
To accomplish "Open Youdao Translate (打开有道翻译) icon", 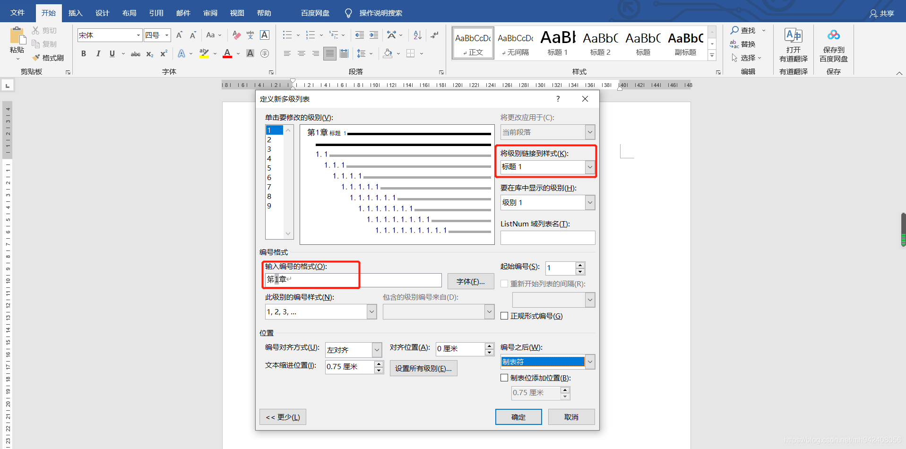I will [x=794, y=35].
